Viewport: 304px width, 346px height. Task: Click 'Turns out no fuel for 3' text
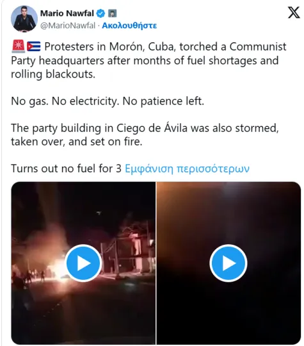click(67, 169)
